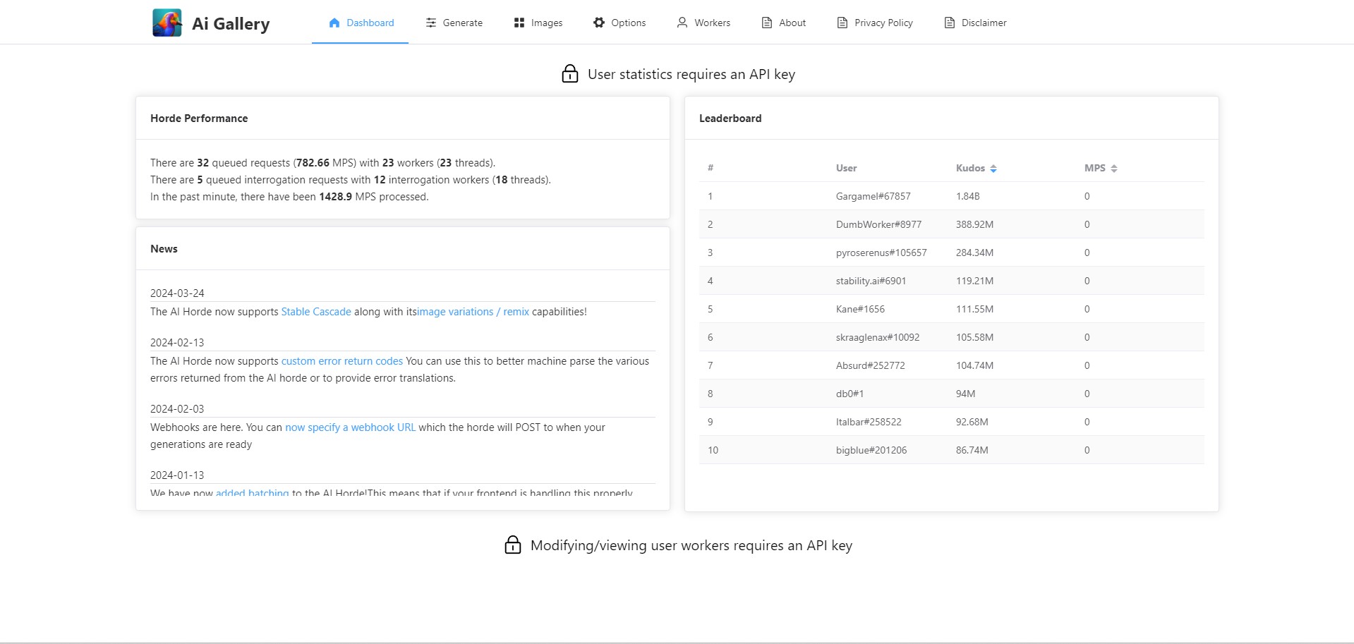This screenshot has height=644, width=1354.
Task: Visit the now specify a webhook URL link
Action: [351, 427]
